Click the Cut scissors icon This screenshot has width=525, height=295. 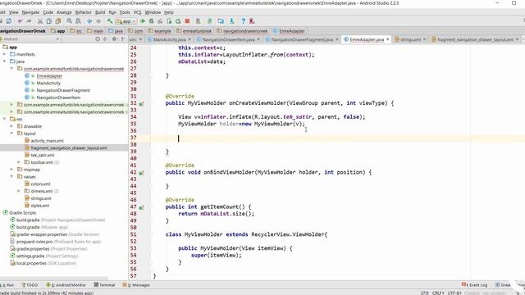[40, 21]
